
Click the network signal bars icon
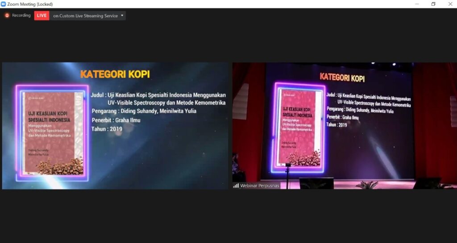pyautogui.click(x=236, y=185)
